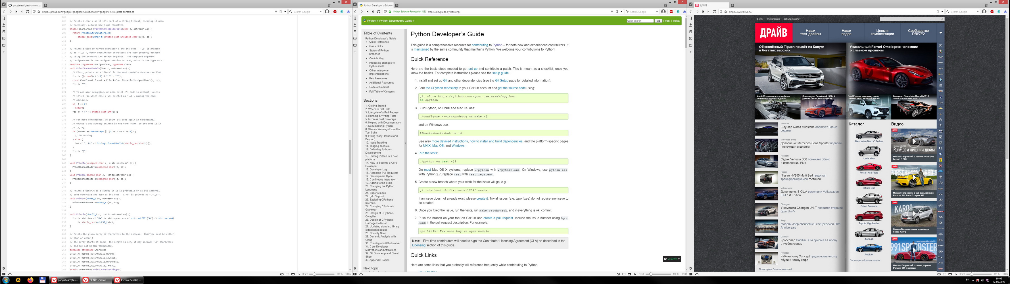
Task: Capture page in Python guide window status bar
Action: pyautogui.click(x=618, y=274)
